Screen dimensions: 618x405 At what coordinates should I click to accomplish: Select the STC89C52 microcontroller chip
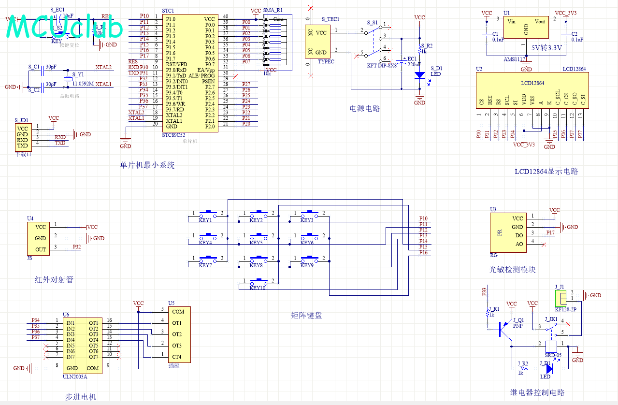point(189,72)
